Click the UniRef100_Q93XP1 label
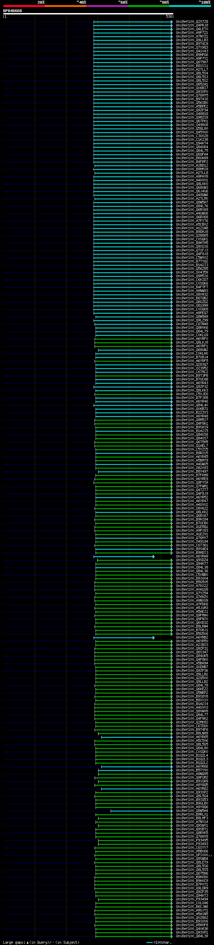 (192, 932)
